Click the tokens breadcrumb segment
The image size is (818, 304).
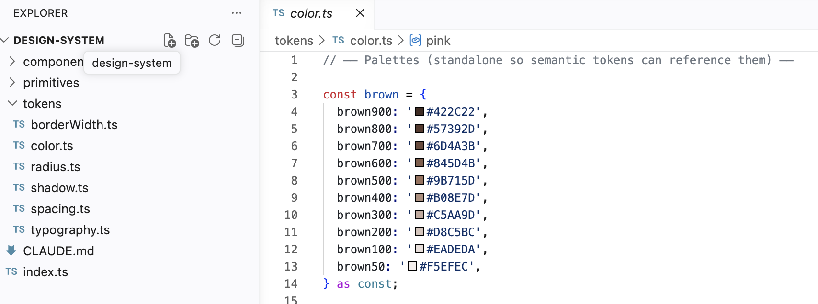click(294, 41)
